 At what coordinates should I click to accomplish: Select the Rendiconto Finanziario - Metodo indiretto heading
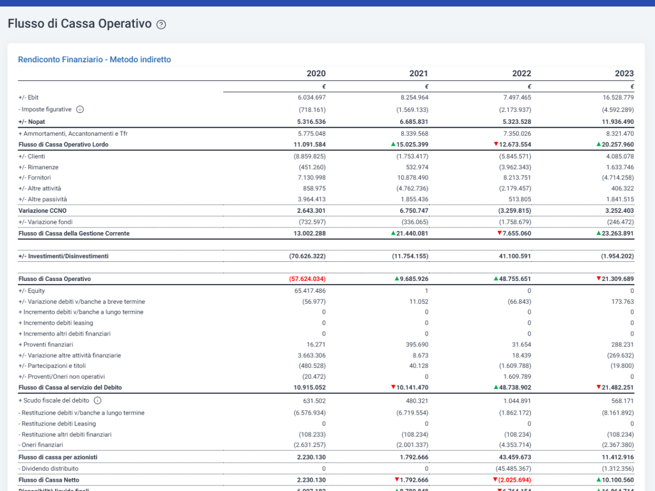94,59
